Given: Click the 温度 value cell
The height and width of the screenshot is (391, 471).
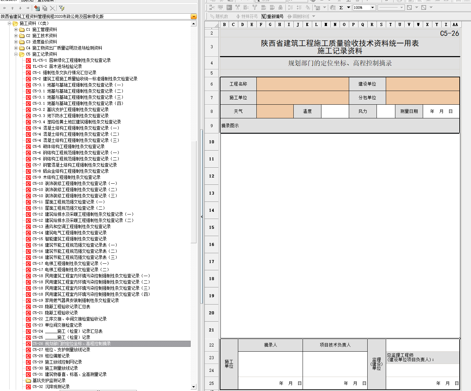Looking at the screenshot, I should point(335,112).
